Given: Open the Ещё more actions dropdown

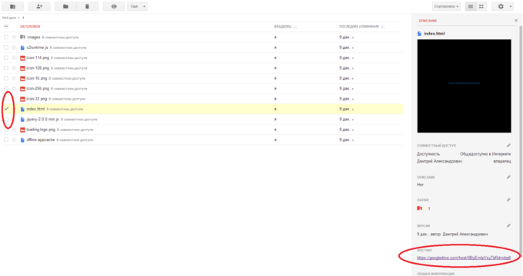Looking at the screenshot, I should (137, 6).
